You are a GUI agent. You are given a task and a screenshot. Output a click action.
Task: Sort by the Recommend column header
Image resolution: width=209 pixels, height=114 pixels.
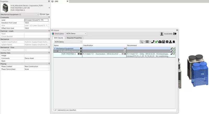[x=151, y=46]
